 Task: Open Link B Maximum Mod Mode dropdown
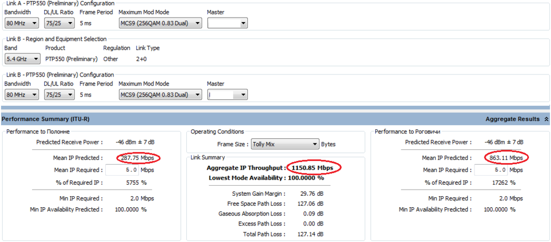tap(160, 95)
